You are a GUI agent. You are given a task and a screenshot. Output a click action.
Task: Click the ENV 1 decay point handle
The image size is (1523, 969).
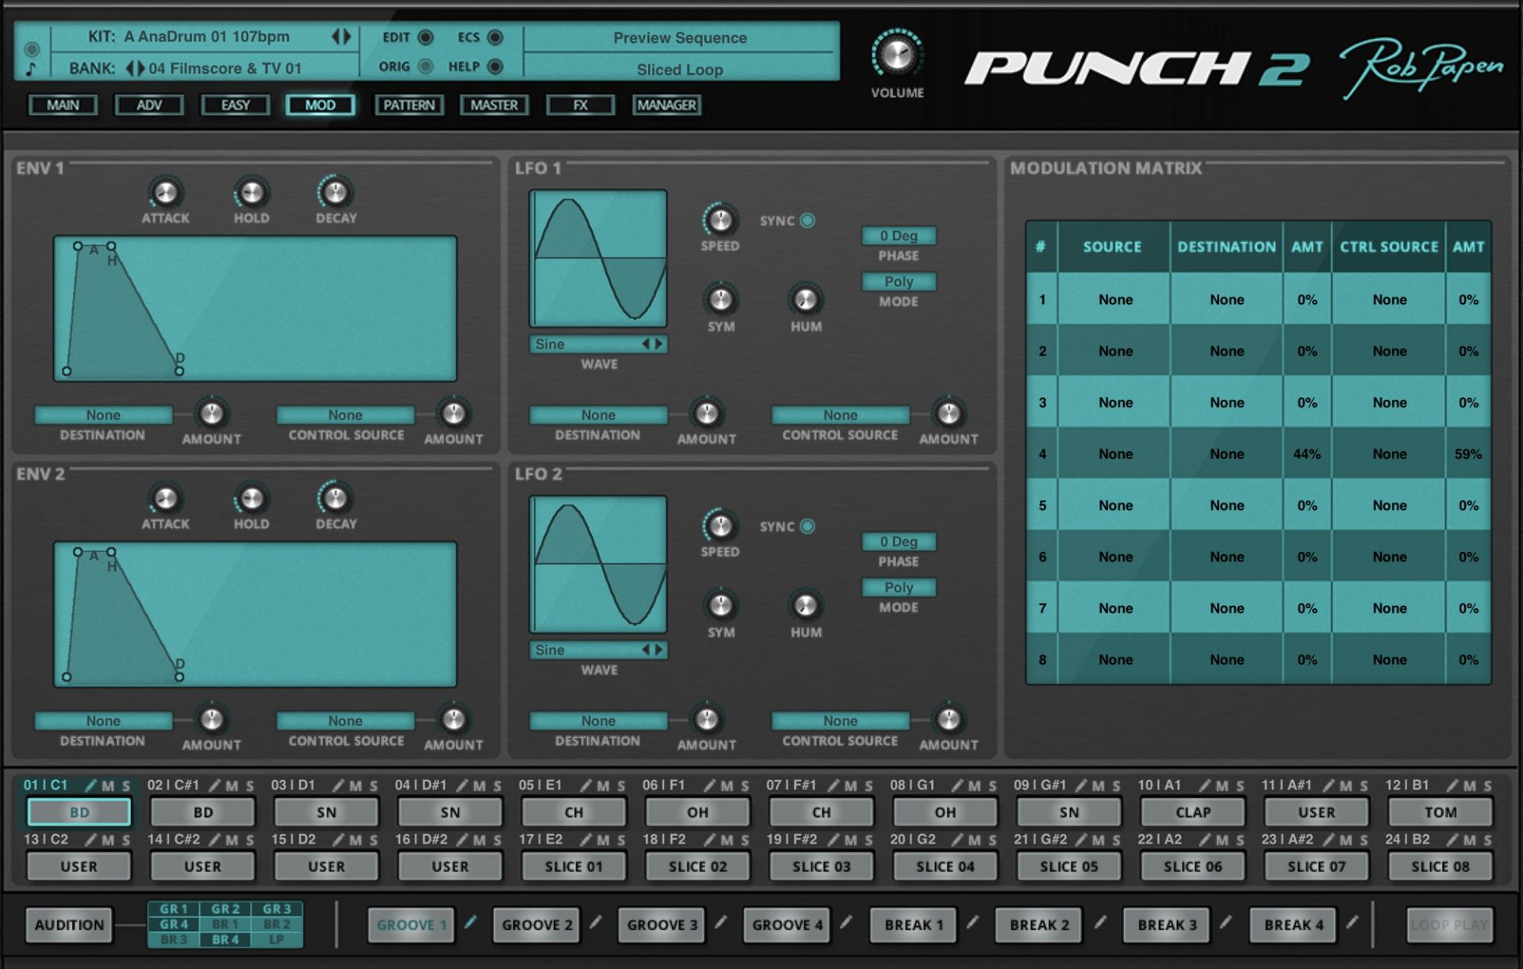click(x=179, y=371)
